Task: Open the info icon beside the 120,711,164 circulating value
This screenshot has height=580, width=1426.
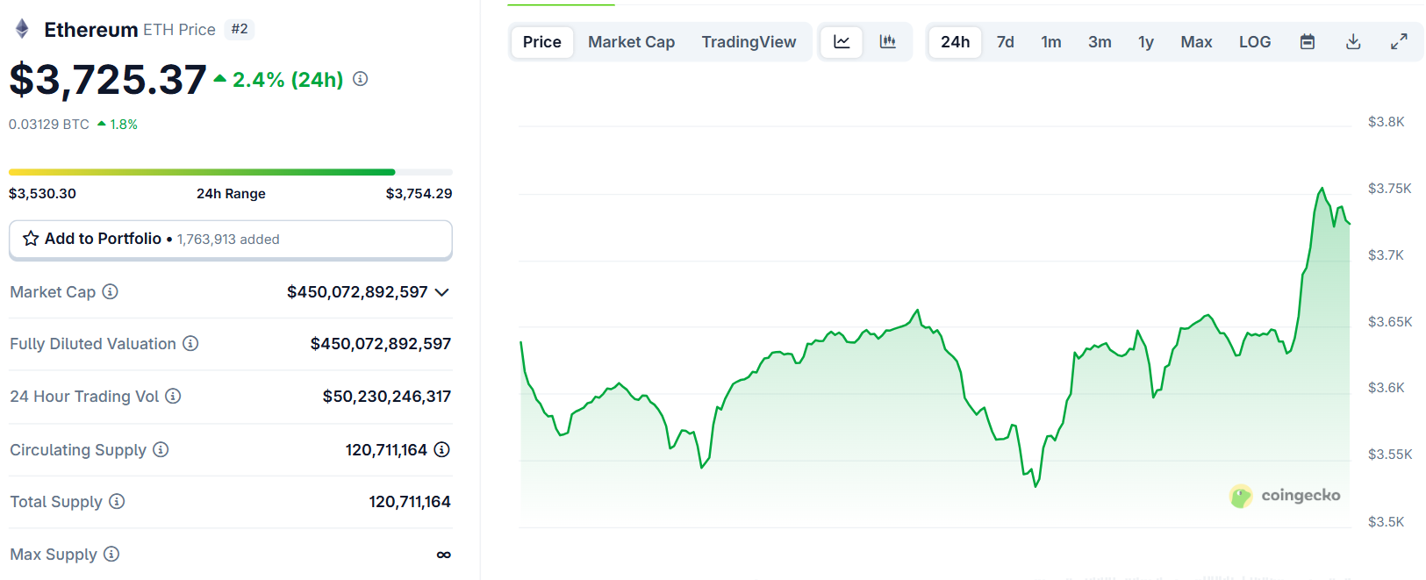Action: click(x=442, y=449)
